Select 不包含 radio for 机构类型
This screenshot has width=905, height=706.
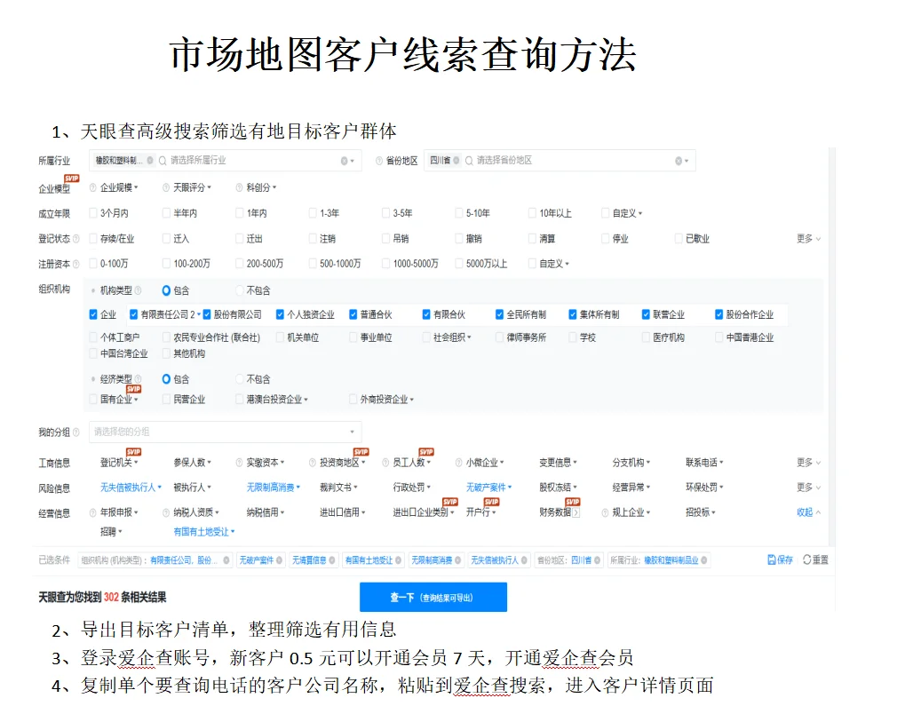click(x=240, y=290)
